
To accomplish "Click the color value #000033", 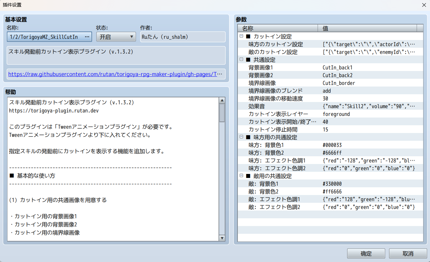I will point(332,145).
